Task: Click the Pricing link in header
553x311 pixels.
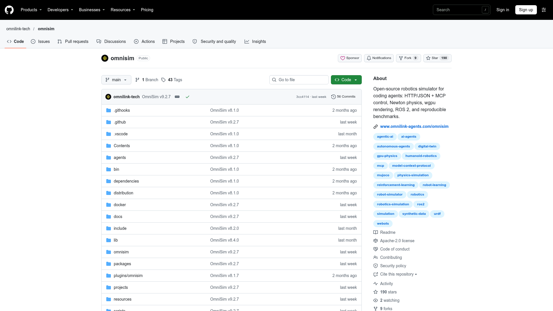Action: (x=147, y=10)
